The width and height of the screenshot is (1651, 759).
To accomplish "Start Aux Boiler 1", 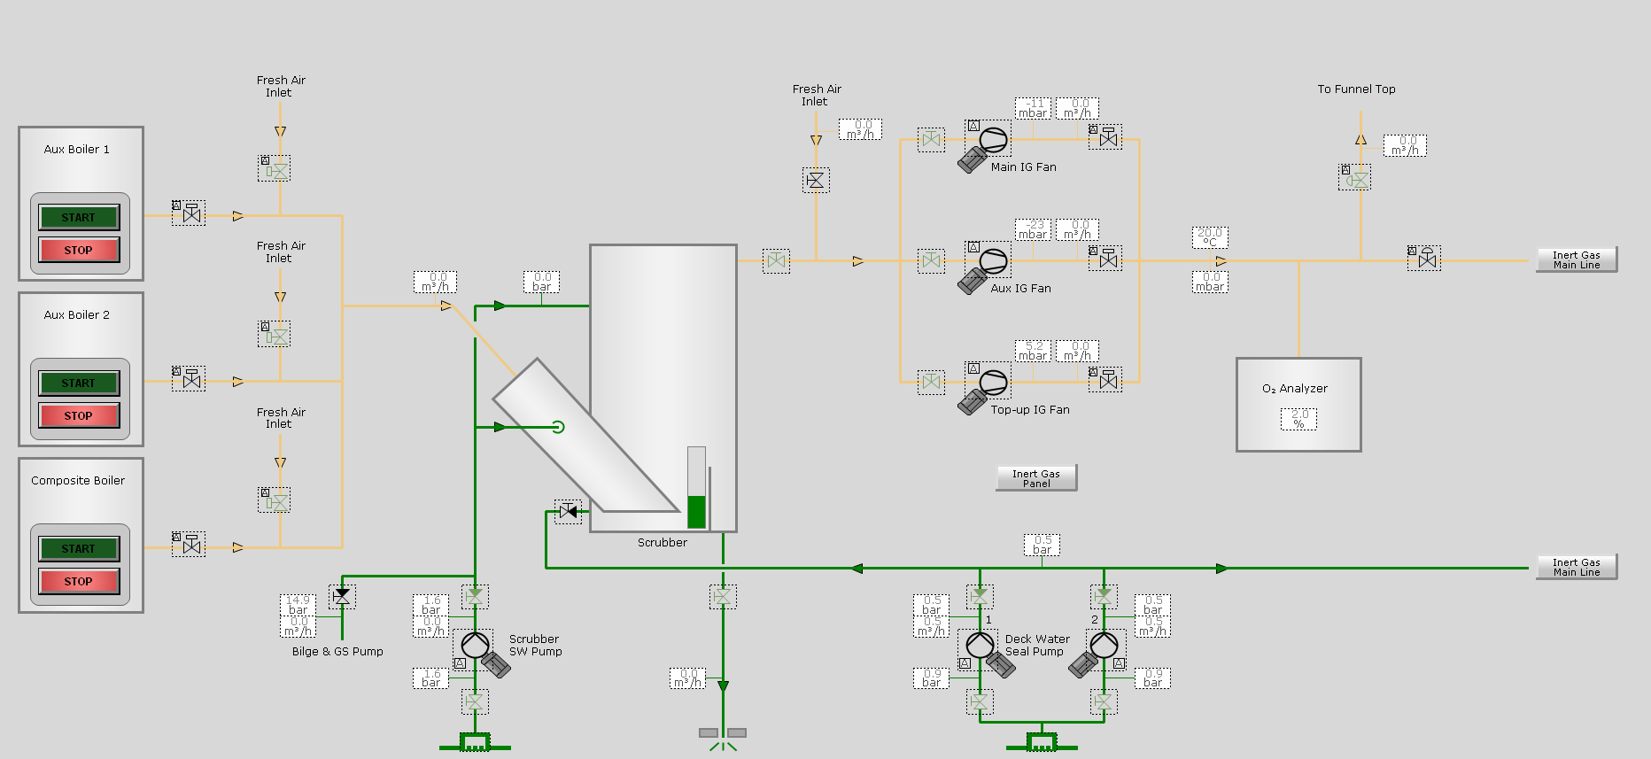I will [x=79, y=217].
